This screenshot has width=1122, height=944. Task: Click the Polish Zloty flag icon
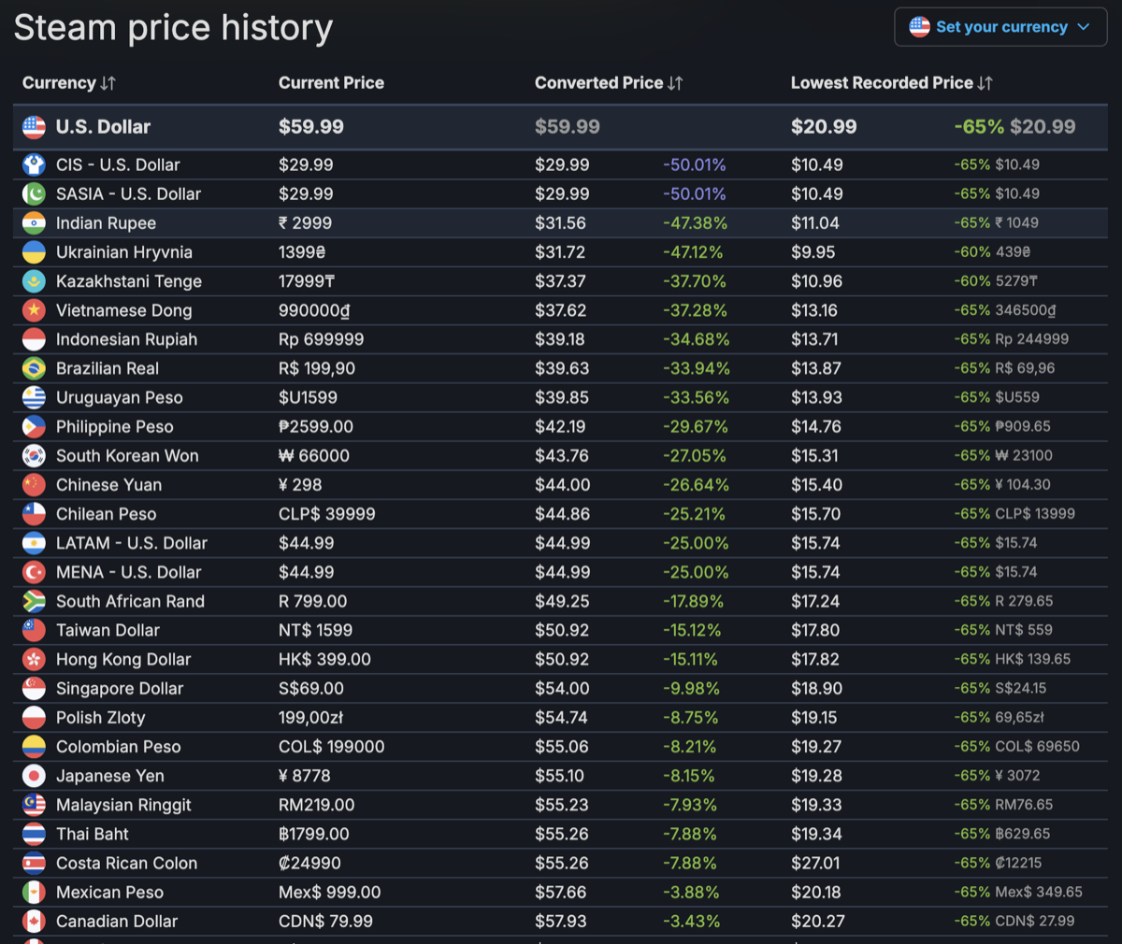34,717
